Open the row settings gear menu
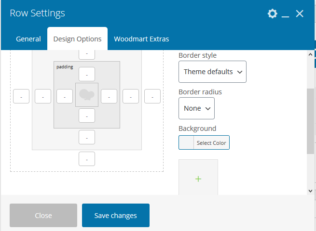 pos(272,13)
